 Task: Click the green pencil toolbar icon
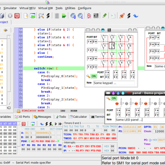(x=104, y=16)
